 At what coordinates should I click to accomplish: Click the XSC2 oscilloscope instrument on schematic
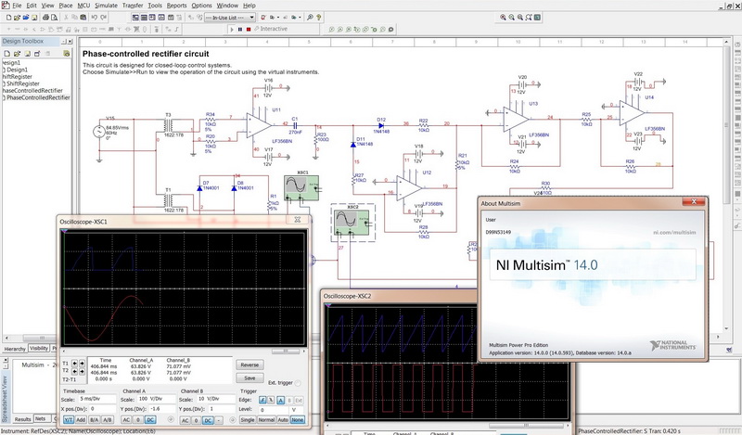coord(352,223)
